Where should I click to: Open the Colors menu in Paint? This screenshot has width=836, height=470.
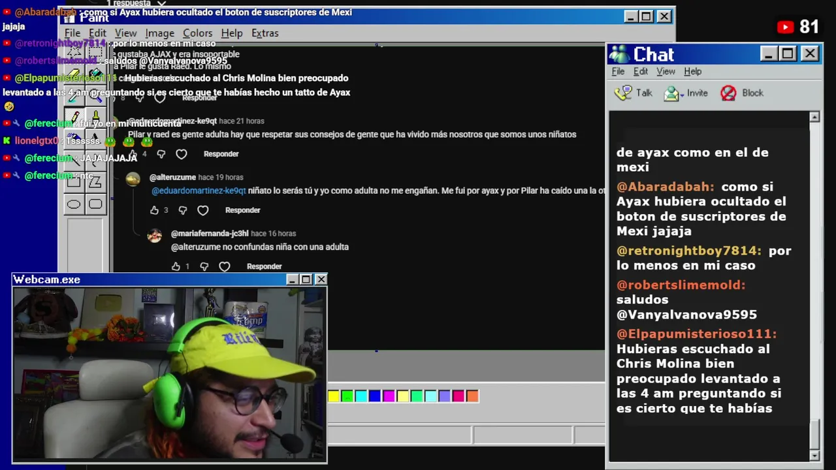click(x=197, y=33)
